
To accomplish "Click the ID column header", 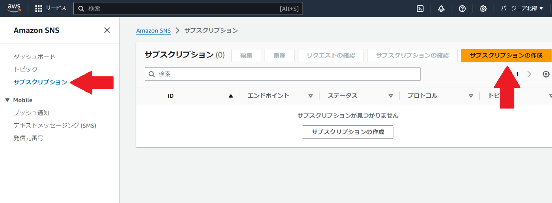I will click(x=171, y=96).
